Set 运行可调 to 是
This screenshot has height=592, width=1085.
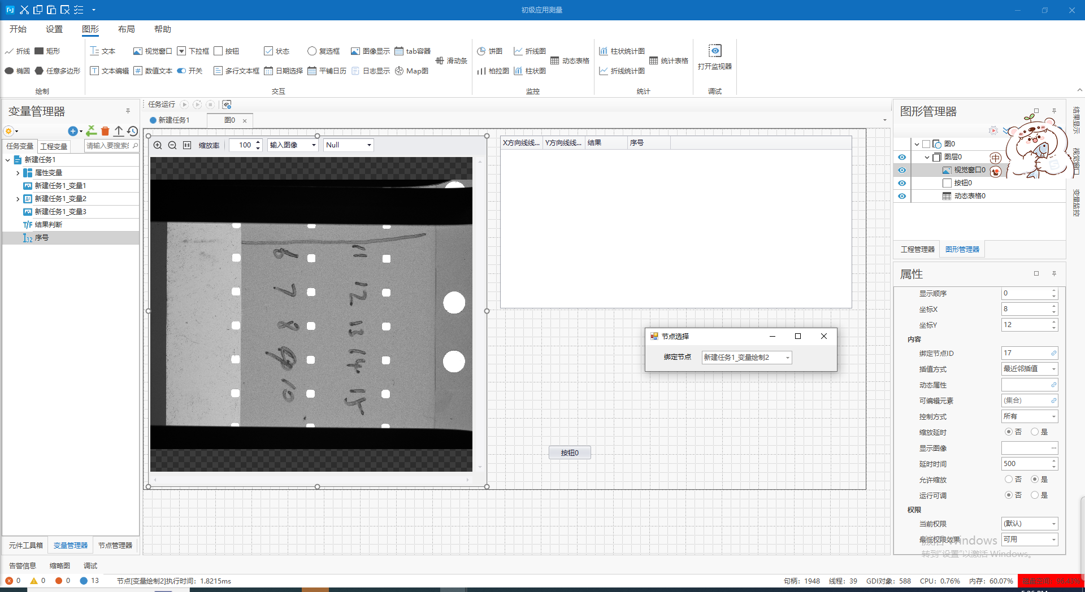pyautogui.click(x=1035, y=495)
